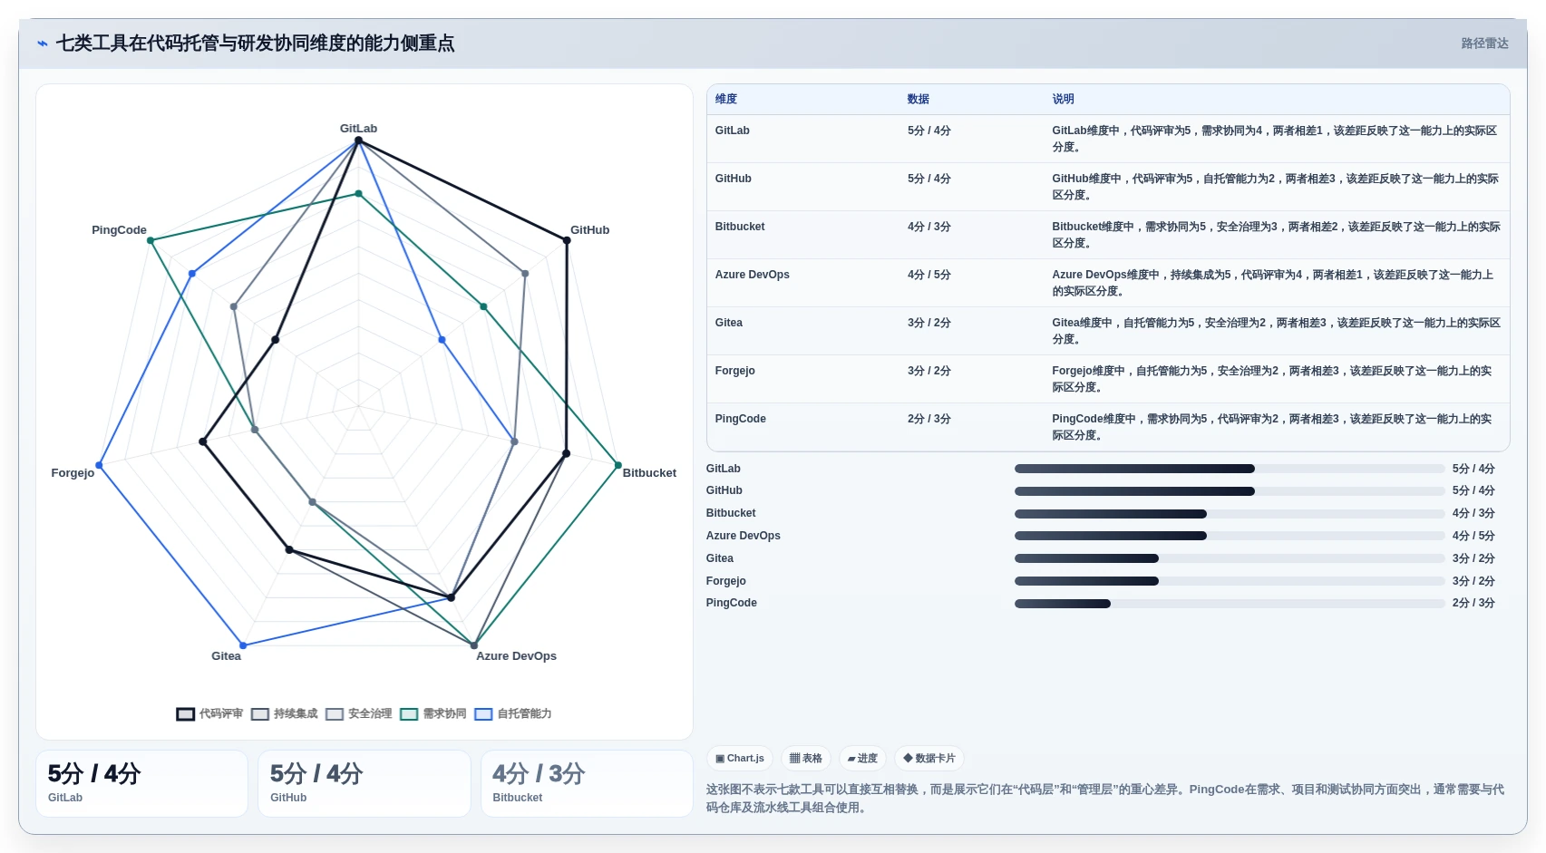Screen dimensions: 1546x853
Task: Select the Forgejo table row name
Action: pos(735,371)
